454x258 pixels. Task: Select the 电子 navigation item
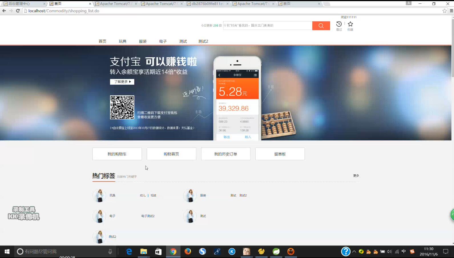[163, 41]
